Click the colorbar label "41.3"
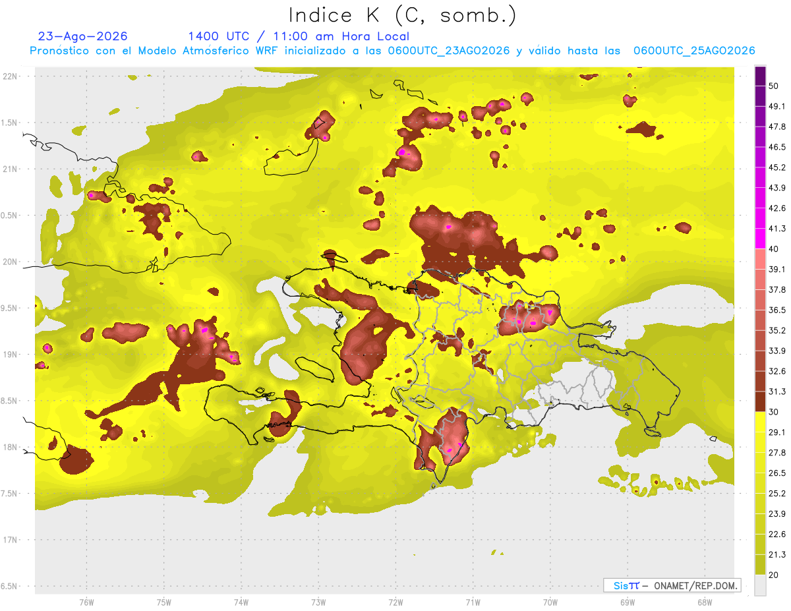This screenshot has width=791, height=611. (776, 229)
